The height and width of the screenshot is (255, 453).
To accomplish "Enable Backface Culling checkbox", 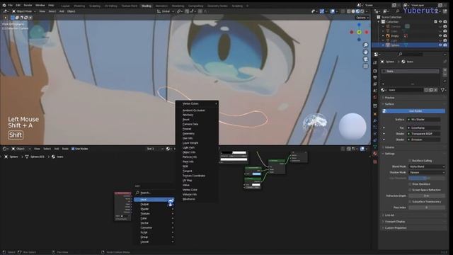I will pos(410,161).
